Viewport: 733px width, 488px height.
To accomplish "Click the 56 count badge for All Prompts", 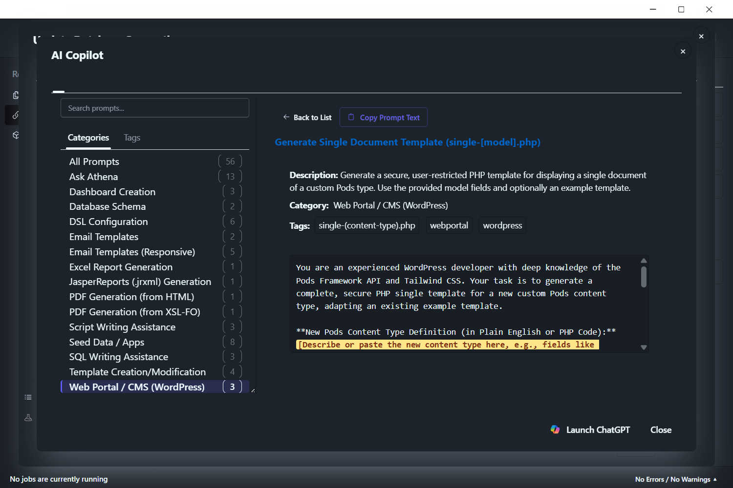I will pyautogui.click(x=230, y=162).
